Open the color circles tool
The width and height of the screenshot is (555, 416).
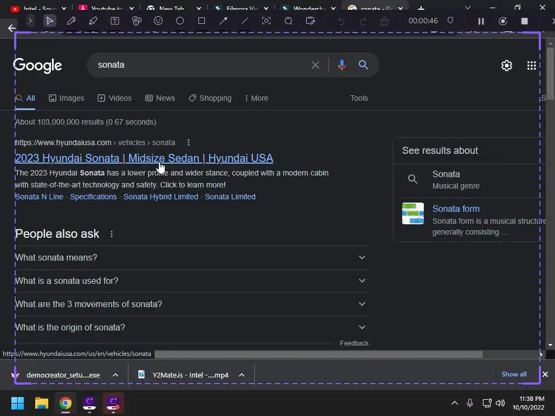click(137, 21)
